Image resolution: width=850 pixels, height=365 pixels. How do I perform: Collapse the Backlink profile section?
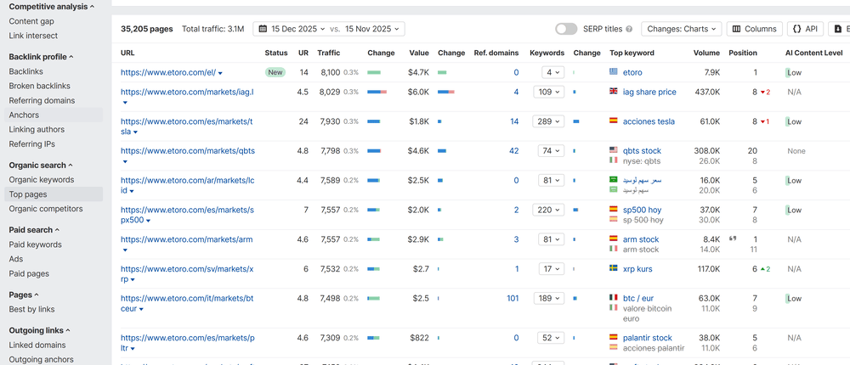click(x=41, y=57)
